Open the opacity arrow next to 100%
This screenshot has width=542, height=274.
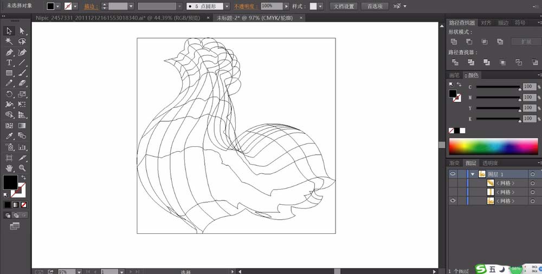287,6
